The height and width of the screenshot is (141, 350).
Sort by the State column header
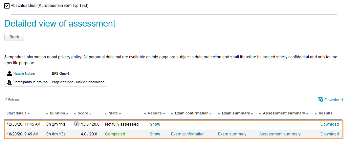(113, 113)
